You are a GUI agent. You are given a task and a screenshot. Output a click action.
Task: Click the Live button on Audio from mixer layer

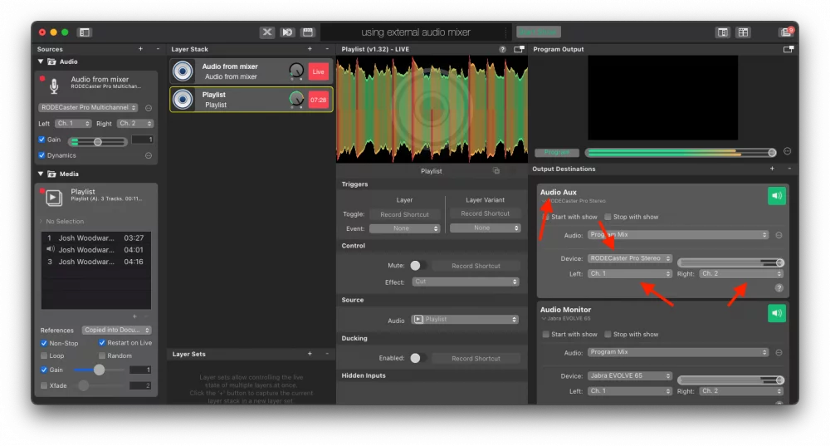click(318, 71)
